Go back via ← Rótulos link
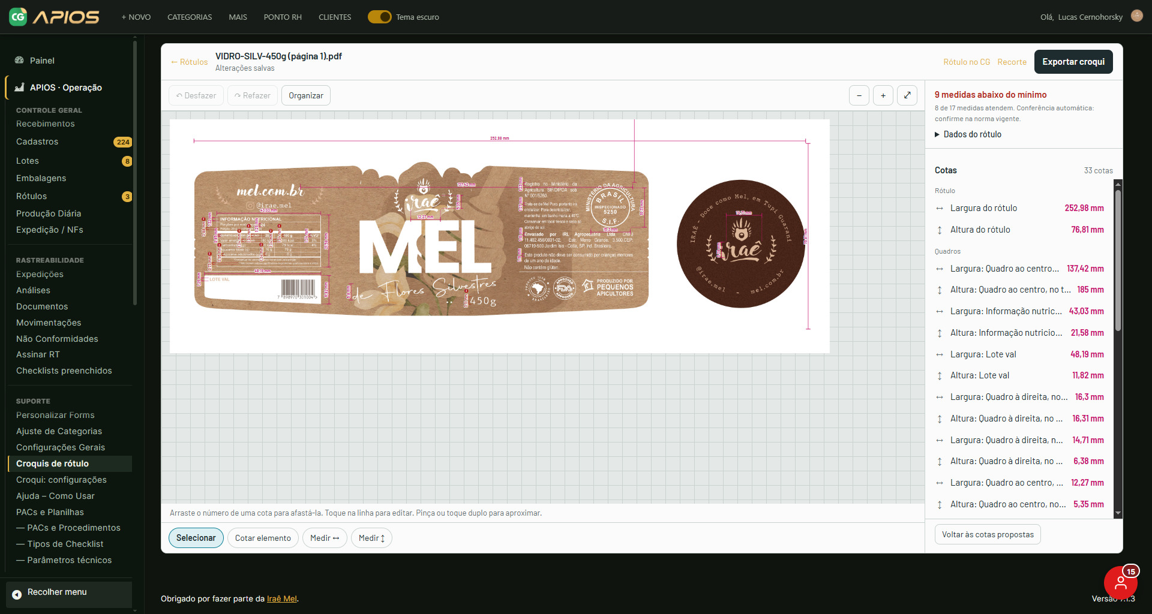1152x614 pixels. (189, 62)
